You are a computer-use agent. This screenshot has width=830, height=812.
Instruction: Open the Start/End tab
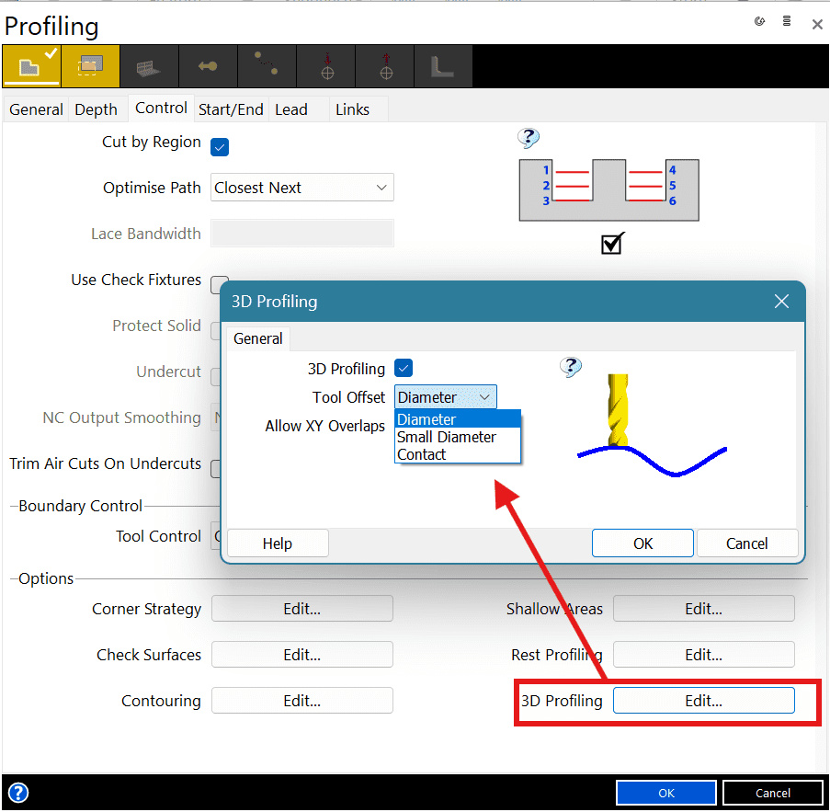231,109
